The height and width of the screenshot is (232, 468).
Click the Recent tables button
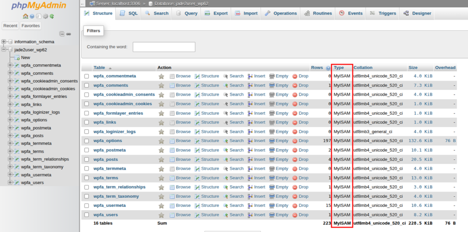[11, 26]
